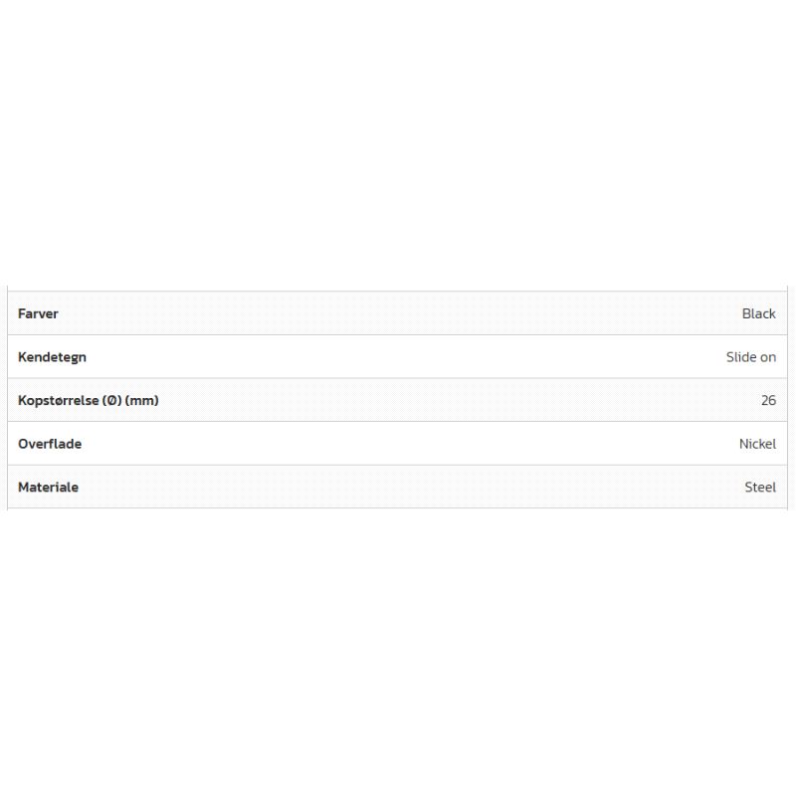
Task: Click the Overflade label
Action: [x=50, y=444]
